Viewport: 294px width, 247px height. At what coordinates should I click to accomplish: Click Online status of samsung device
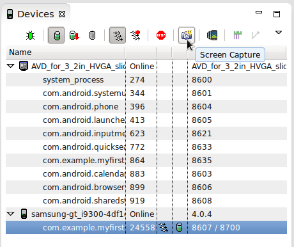[x=142, y=214]
